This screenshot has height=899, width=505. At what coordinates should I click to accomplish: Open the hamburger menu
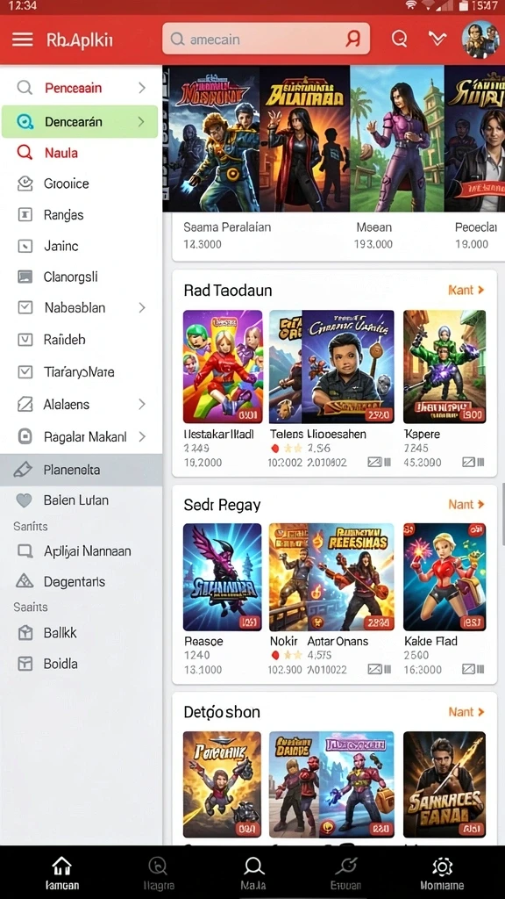pos(22,40)
